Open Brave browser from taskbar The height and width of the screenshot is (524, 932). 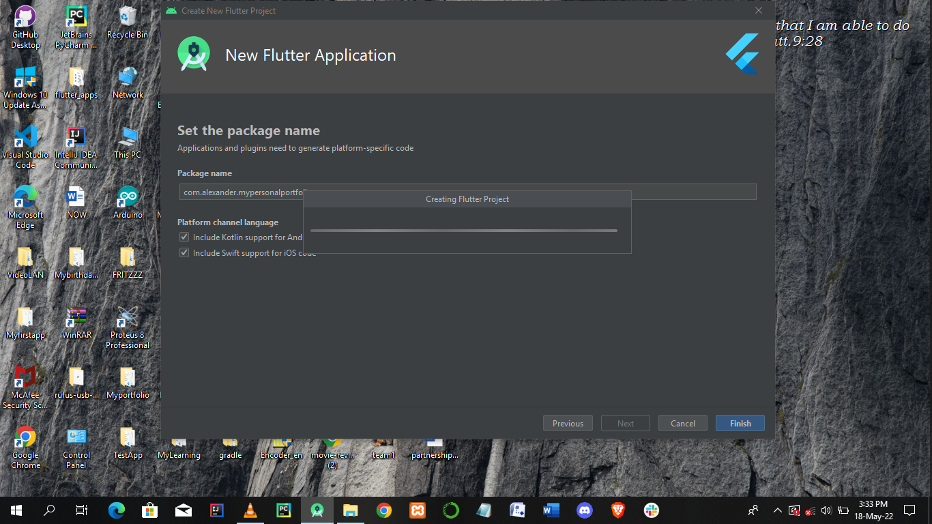(x=617, y=510)
